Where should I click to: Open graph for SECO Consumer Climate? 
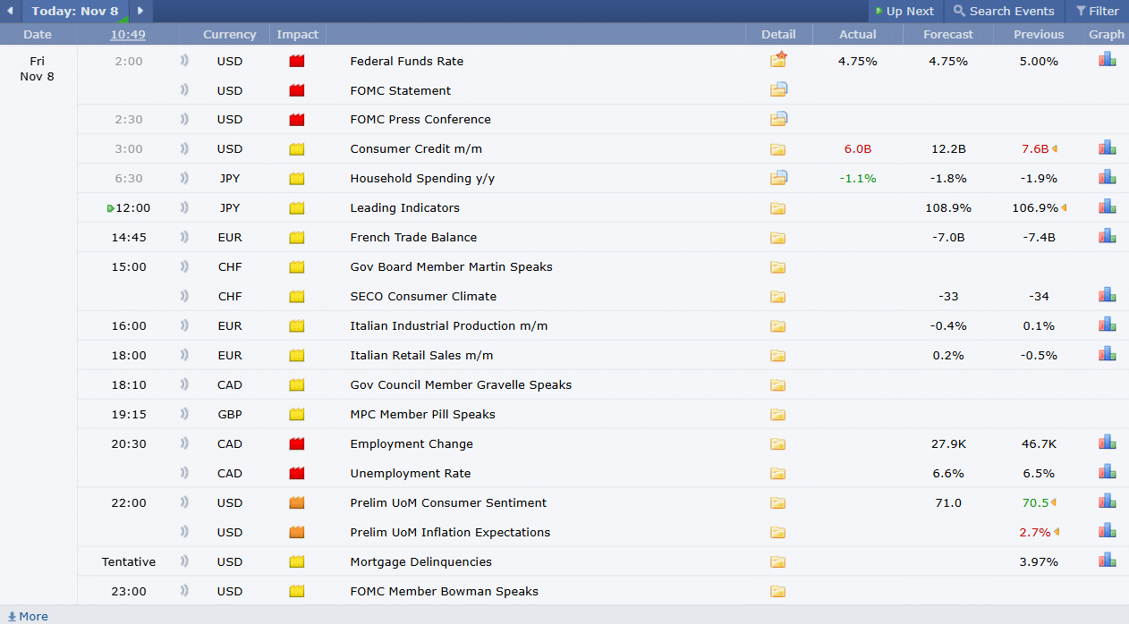click(1108, 295)
